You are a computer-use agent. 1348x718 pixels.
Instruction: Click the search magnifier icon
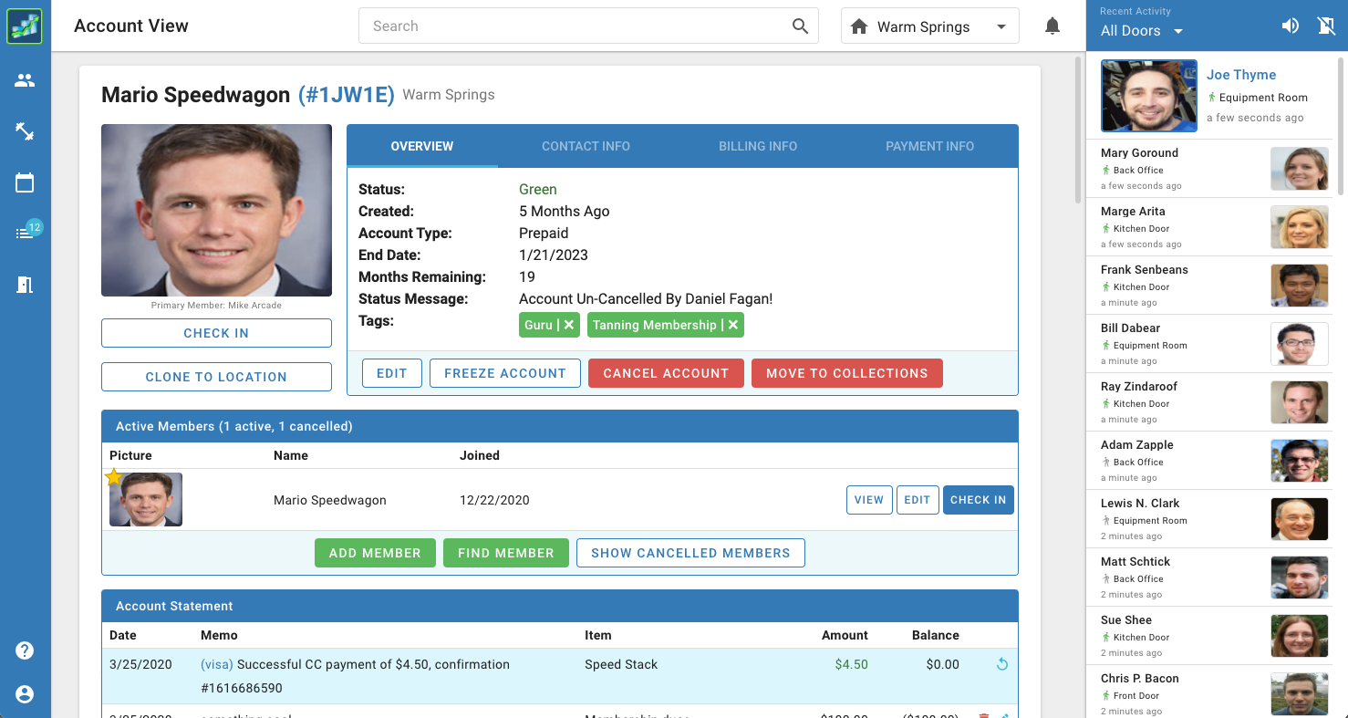pyautogui.click(x=800, y=26)
